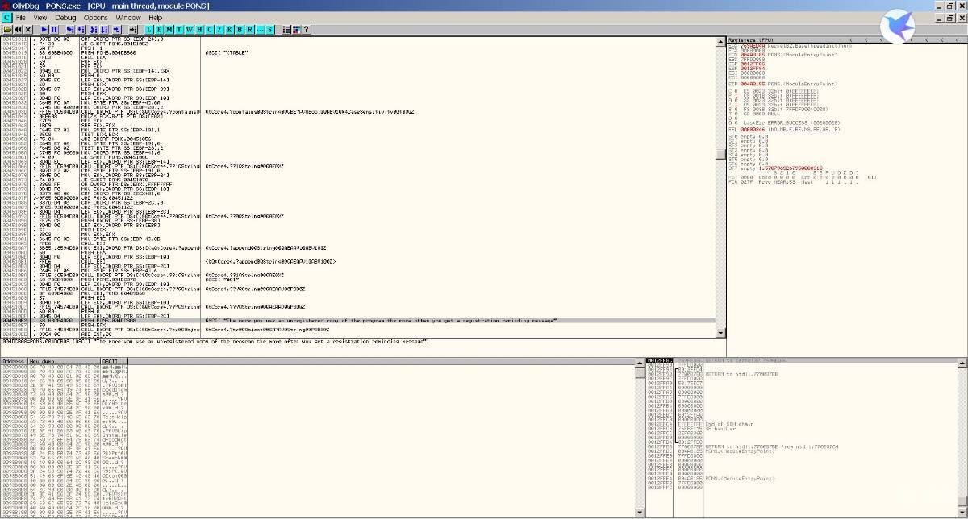Click the Help question mark icon
The image size is (968, 519).
pyautogui.click(x=307, y=29)
